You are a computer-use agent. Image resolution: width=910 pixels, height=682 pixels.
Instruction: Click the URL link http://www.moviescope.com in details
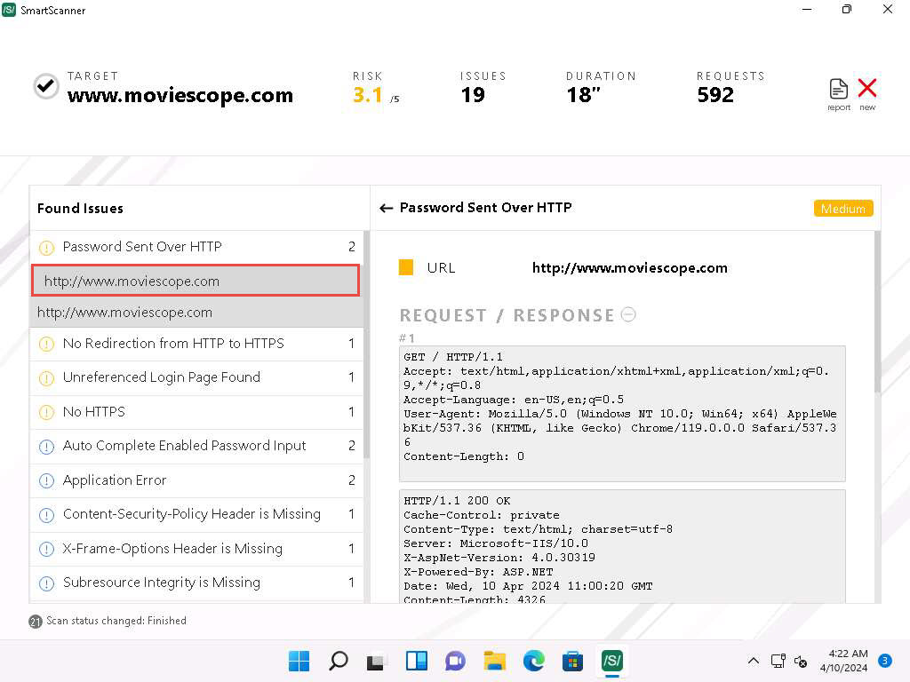point(629,268)
